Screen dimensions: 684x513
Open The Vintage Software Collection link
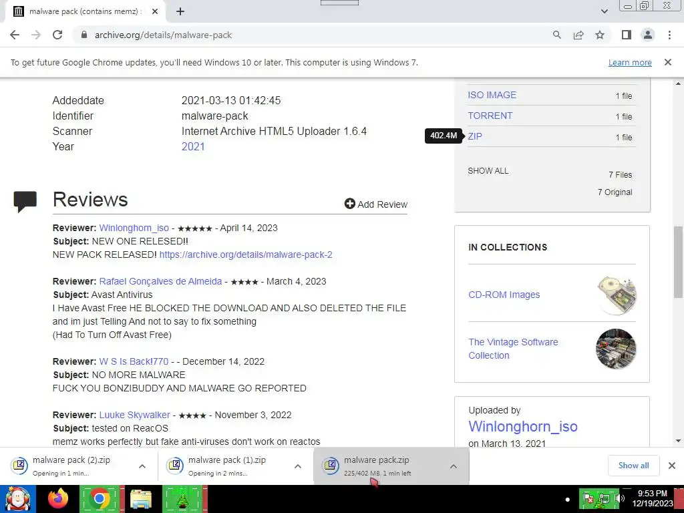pyautogui.click(x=513, y=349)
